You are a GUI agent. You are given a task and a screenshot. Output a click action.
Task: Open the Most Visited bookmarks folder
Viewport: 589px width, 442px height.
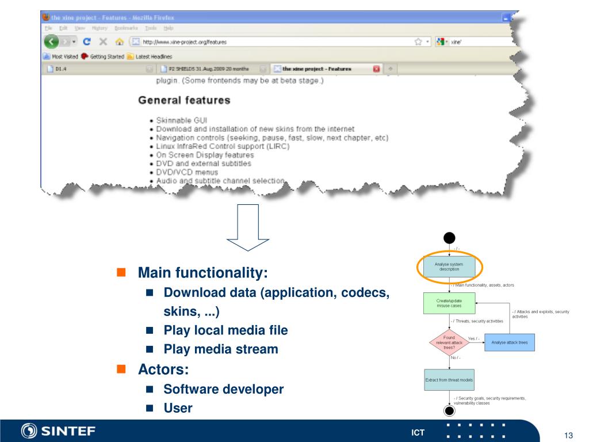pos(60,56)
